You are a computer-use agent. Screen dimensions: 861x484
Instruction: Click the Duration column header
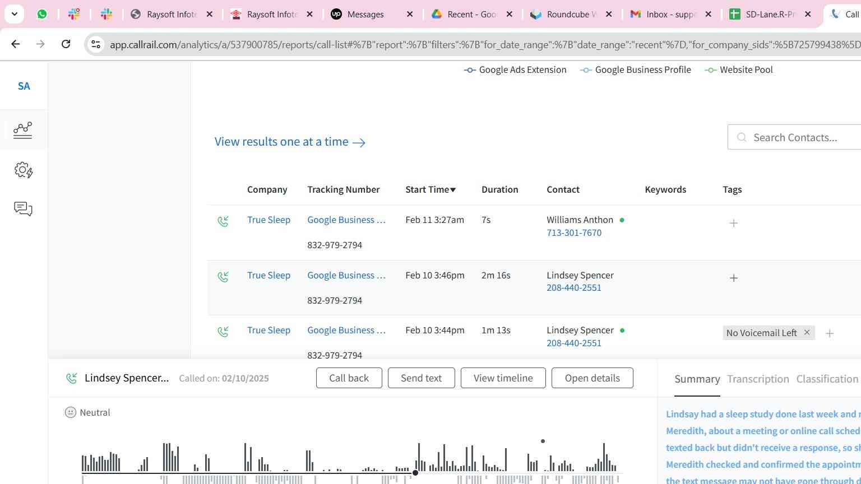499,189
